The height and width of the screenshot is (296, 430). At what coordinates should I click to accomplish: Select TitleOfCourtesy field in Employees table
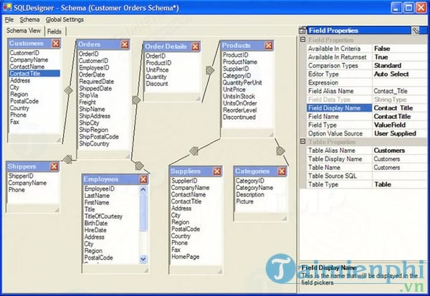(103, 216)
